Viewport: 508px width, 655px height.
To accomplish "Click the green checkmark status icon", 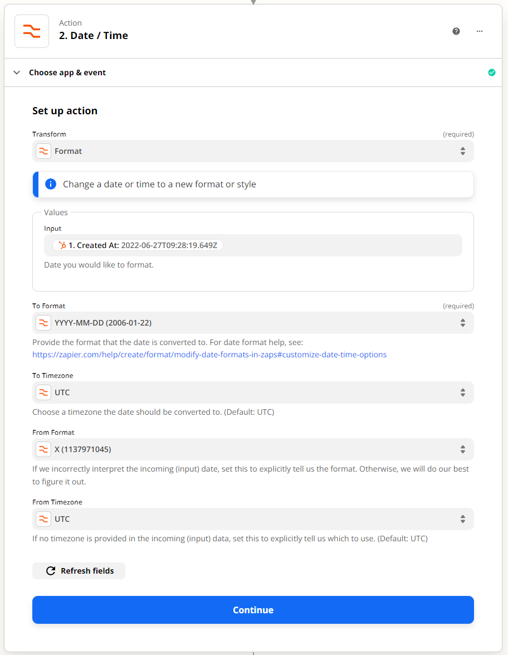I will tap(492, 72).
